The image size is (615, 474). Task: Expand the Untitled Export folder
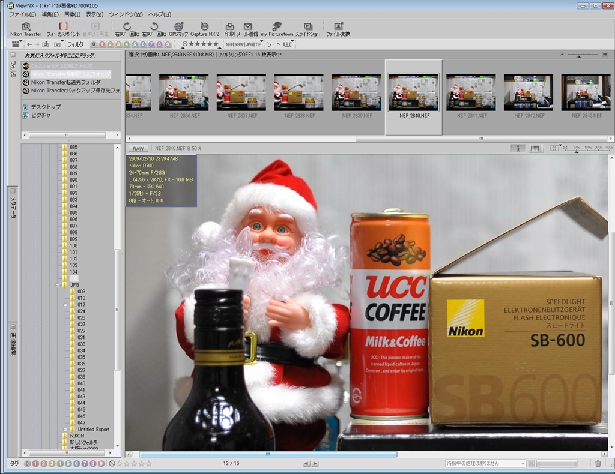point(65,430)
